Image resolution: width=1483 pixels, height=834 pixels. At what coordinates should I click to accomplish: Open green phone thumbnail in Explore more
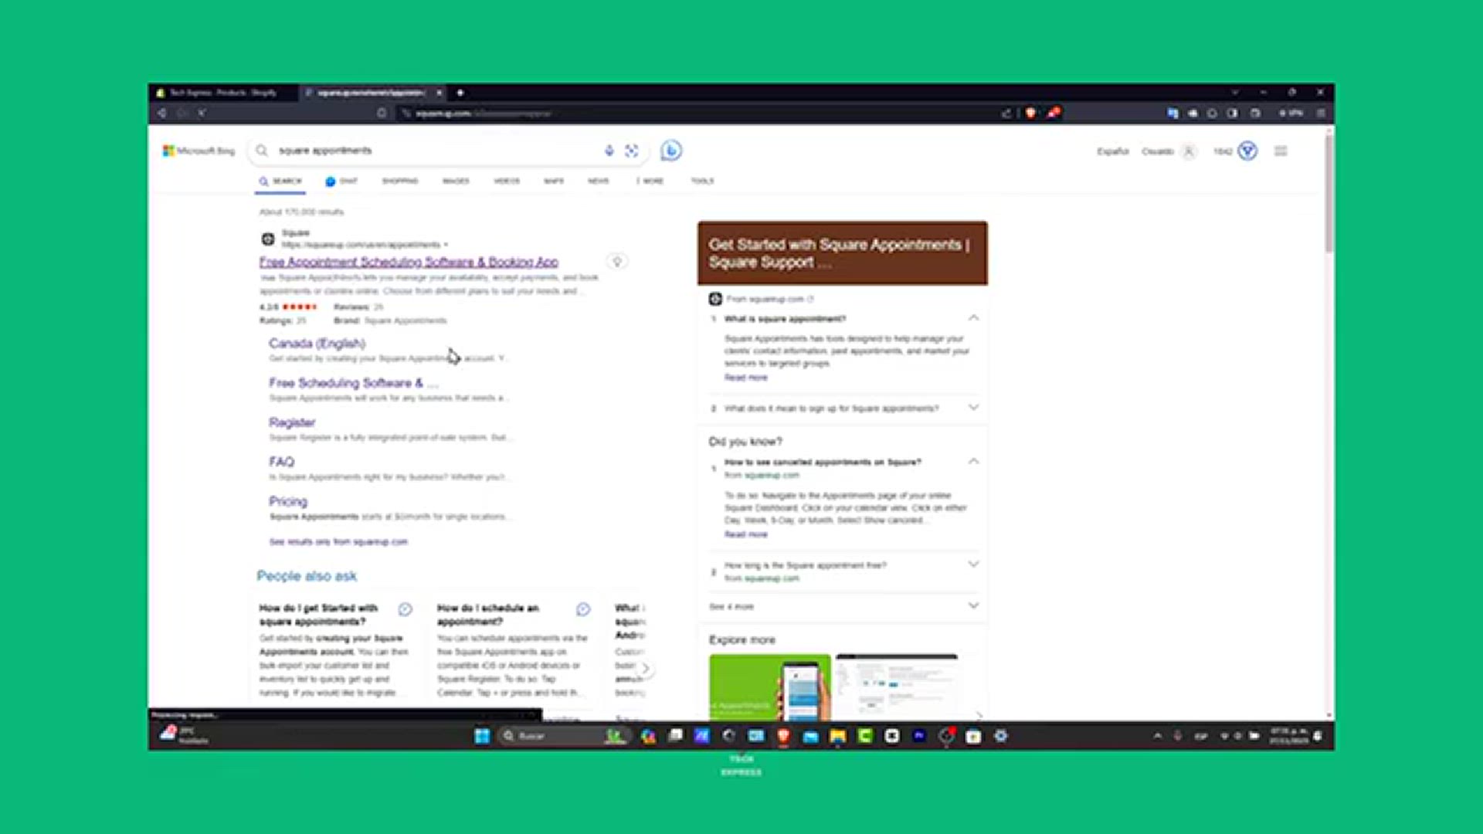pyautogui.click(x=770, y=687)
